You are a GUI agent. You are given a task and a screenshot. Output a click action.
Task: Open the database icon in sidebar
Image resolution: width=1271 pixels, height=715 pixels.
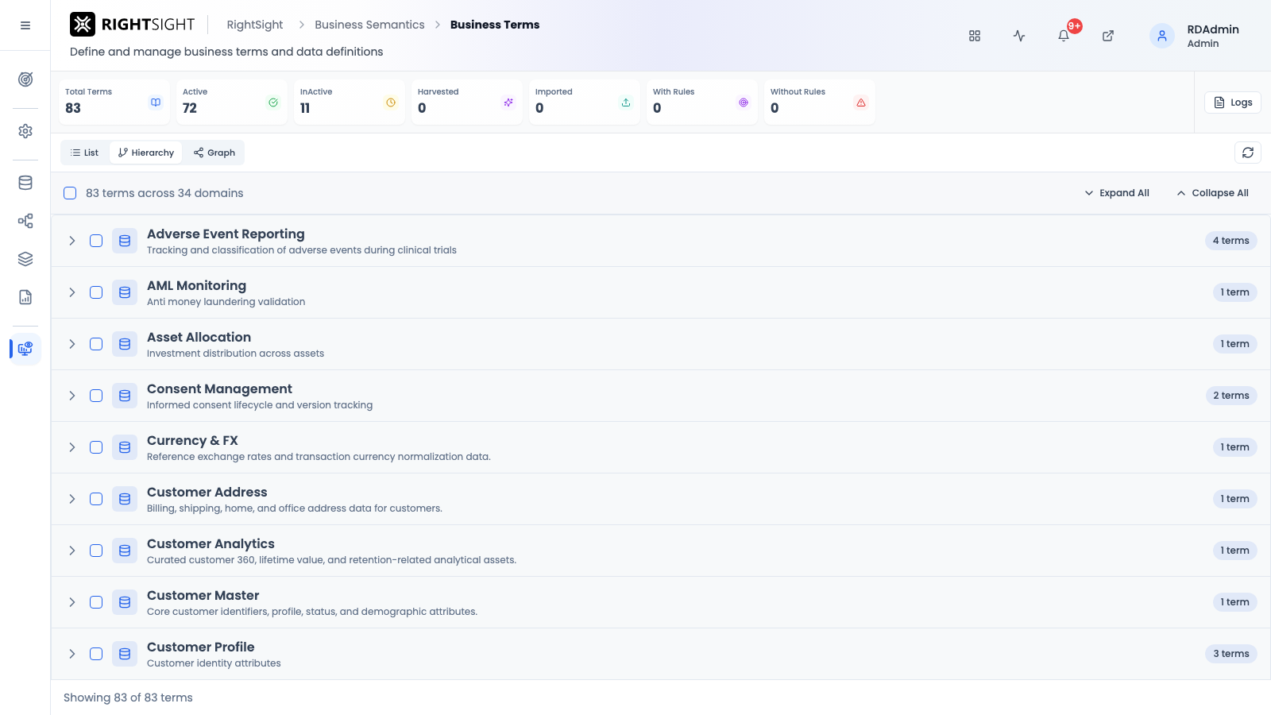click(x=25, y=183)
